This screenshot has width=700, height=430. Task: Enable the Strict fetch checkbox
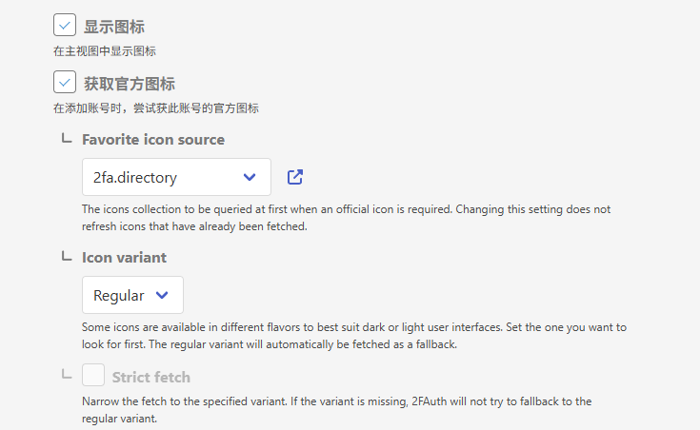pos(93,376)
